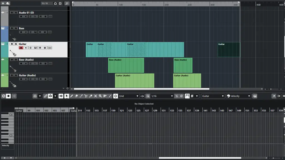Disable record enable on Guitar track
285x160 pixels.
pos(21,48)
